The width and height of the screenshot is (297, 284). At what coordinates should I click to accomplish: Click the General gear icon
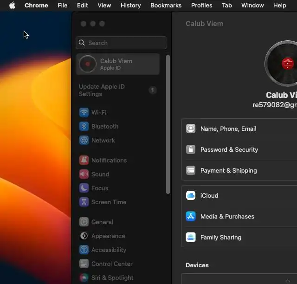coord(84,222)
